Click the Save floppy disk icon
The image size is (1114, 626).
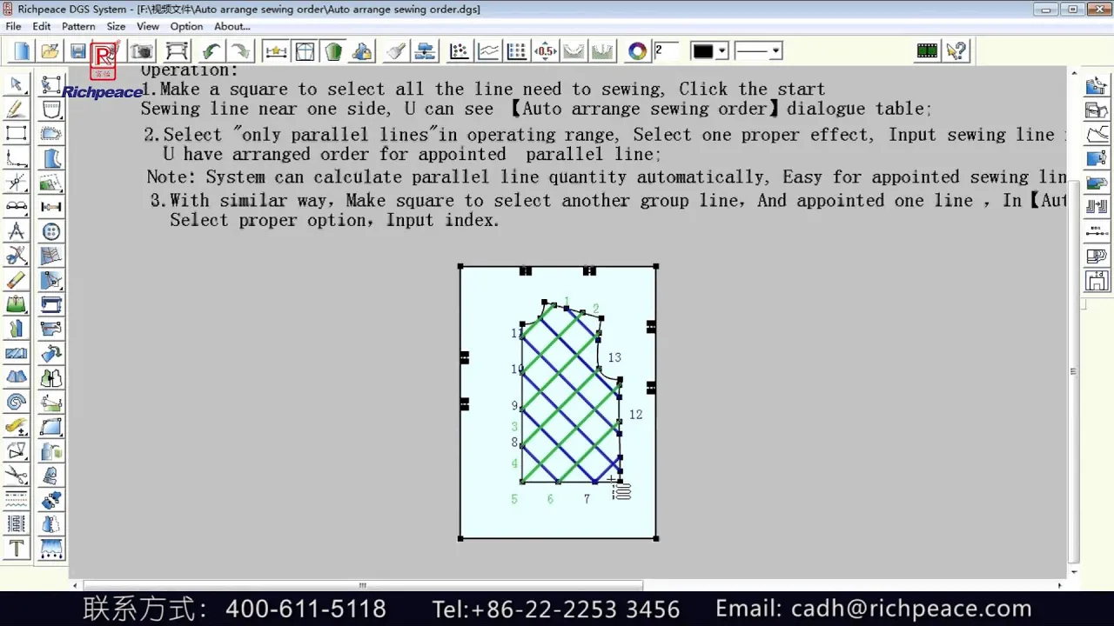pyautogui.click(x=77, y=51)
